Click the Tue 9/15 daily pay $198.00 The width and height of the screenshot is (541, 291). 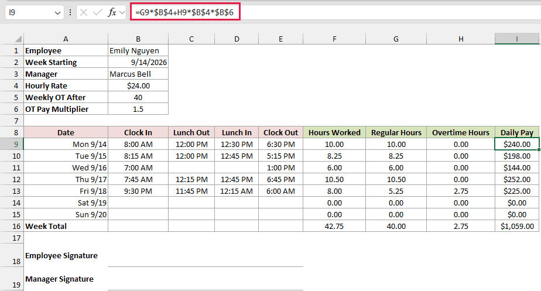click(x=517, y=156)
